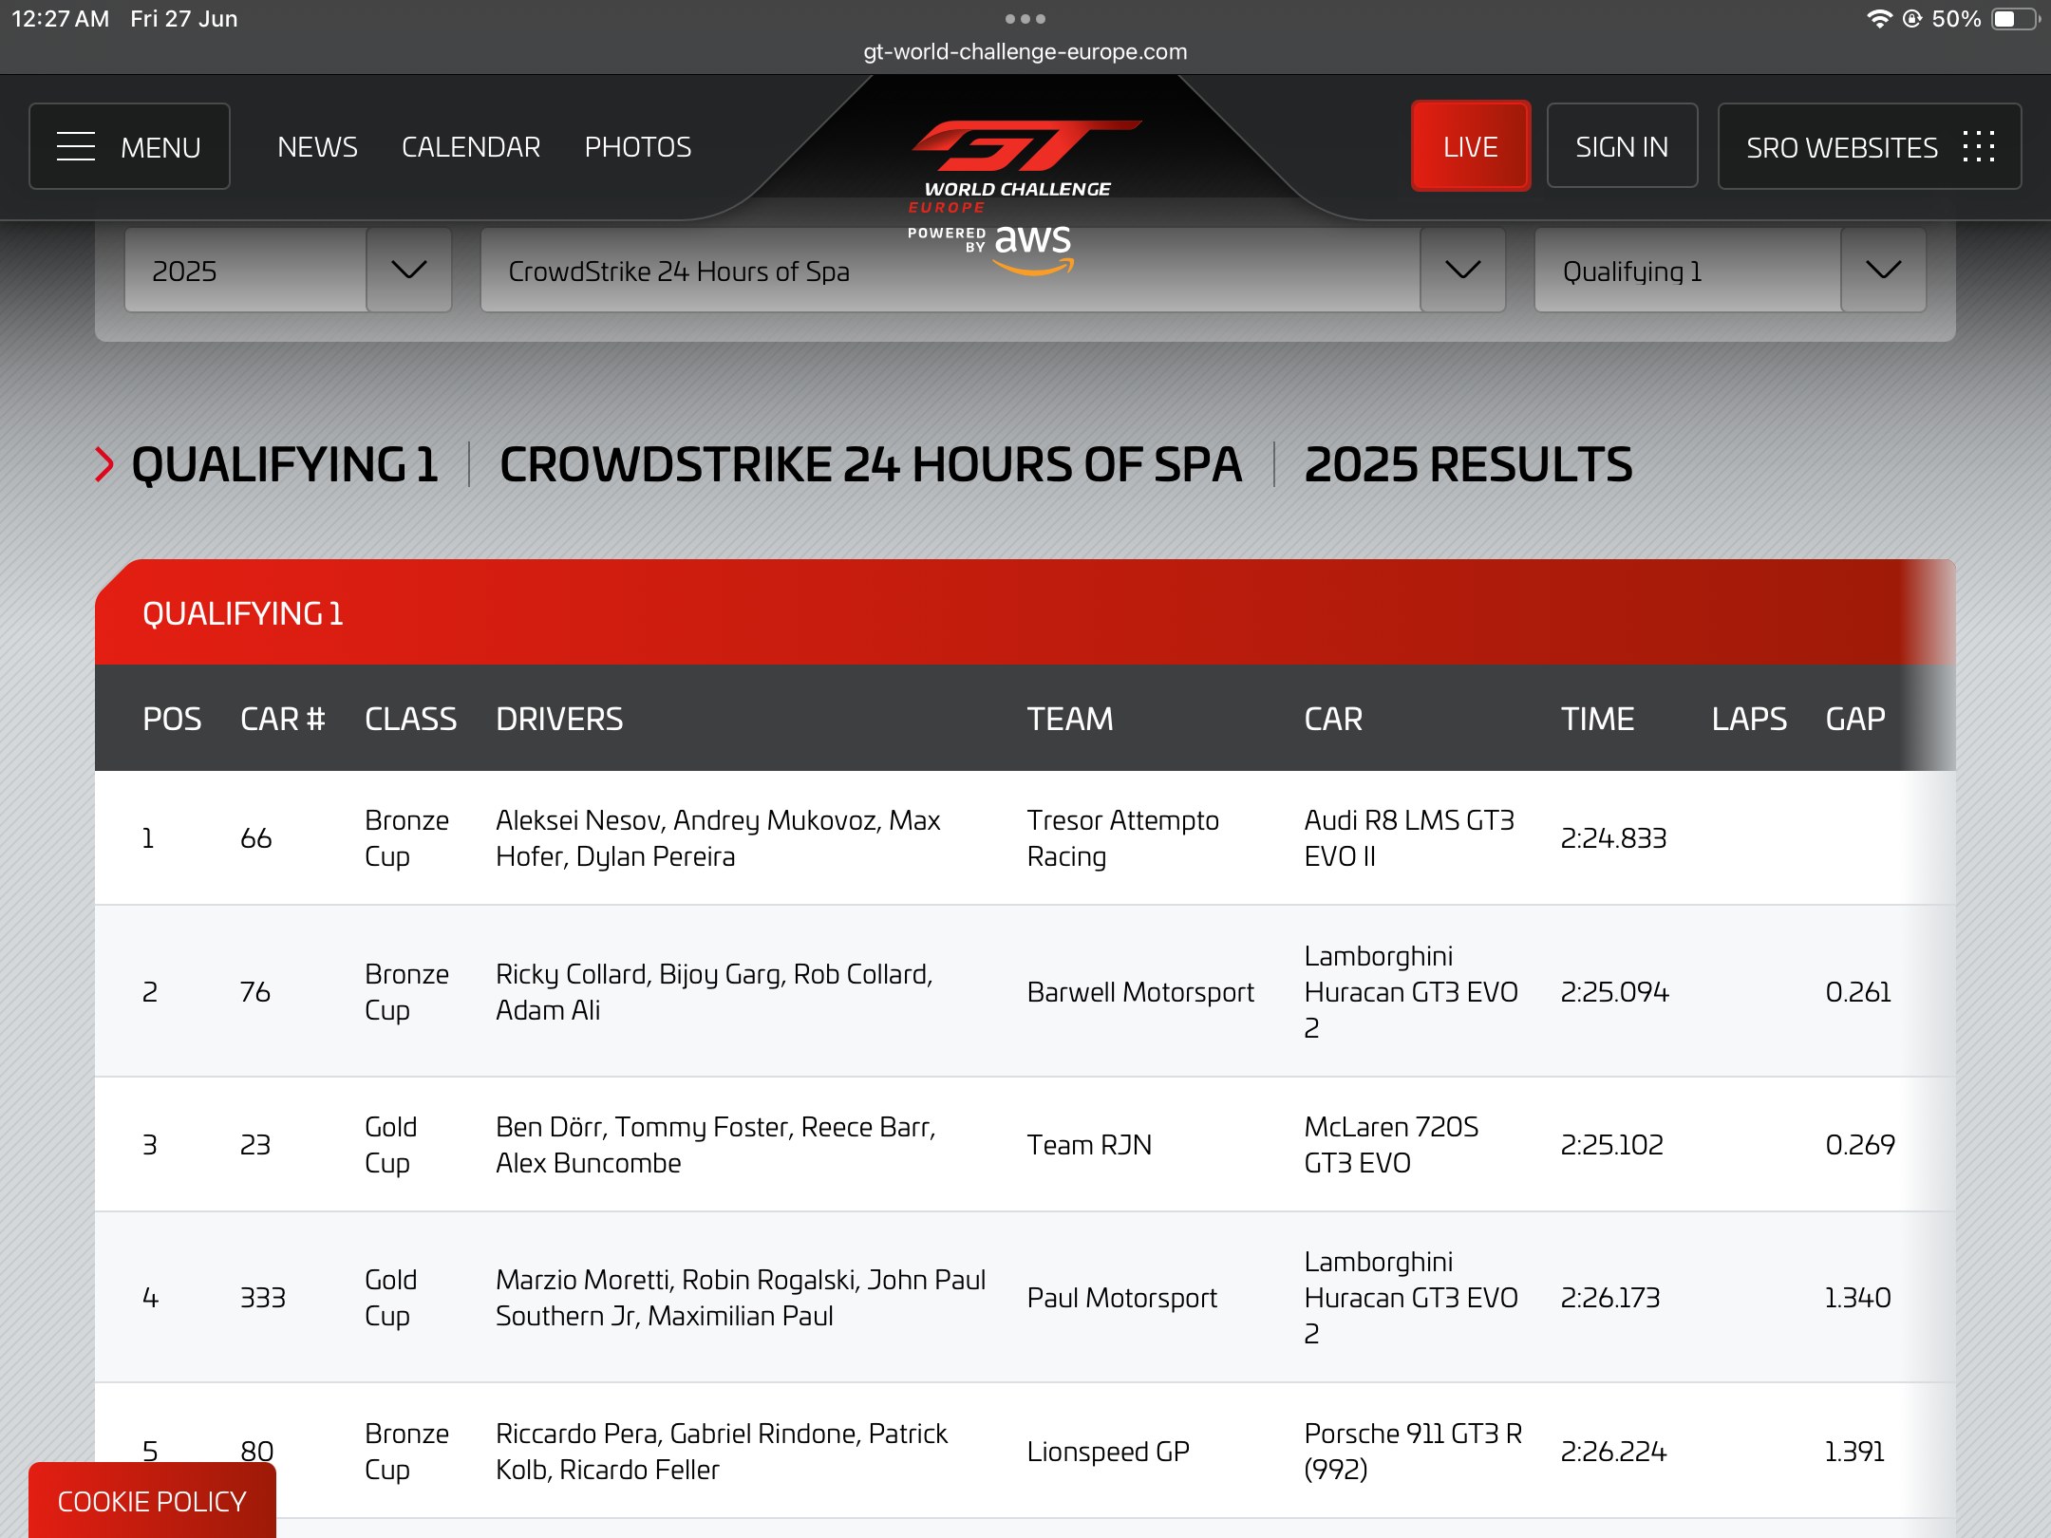Click the Tresor Attempto Racing team name
The height and width of the screenshot is (1538, 2051).
(1123, 838)
